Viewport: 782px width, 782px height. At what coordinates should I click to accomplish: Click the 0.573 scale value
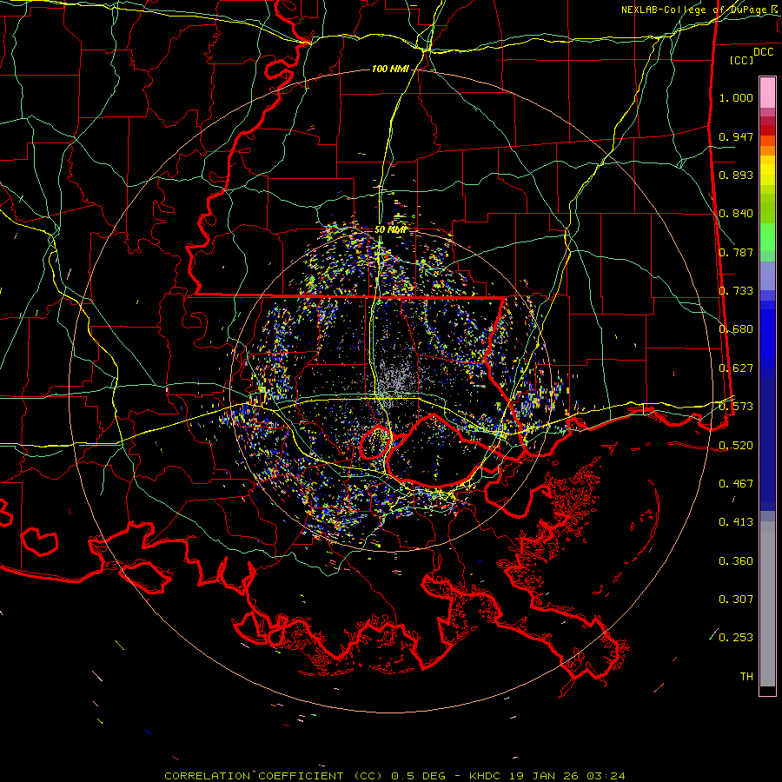(x=736, y=407)
